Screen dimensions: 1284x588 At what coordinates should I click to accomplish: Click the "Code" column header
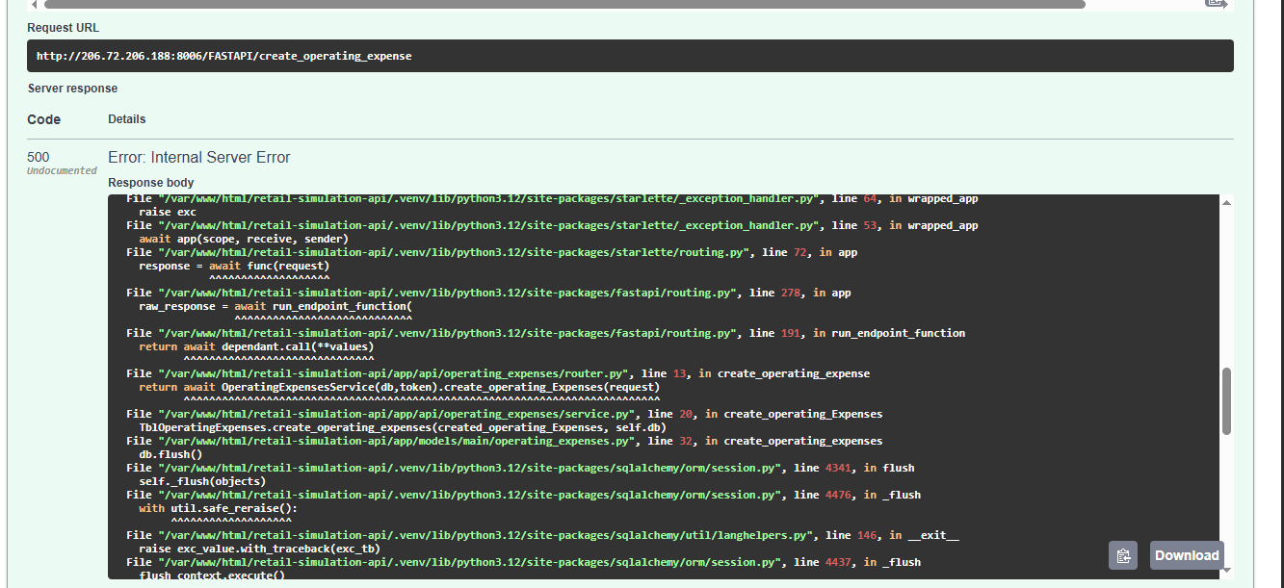coord(44,120)
